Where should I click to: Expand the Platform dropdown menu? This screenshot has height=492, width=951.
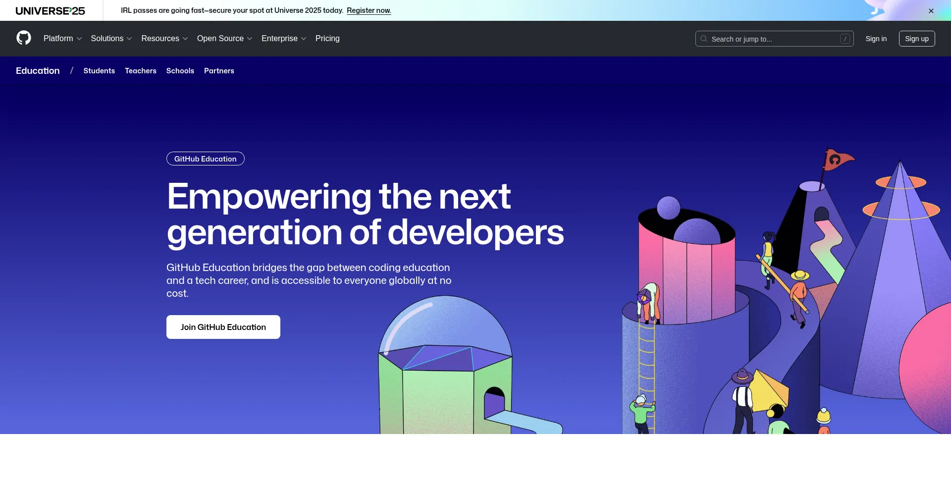tap(62, 39)
